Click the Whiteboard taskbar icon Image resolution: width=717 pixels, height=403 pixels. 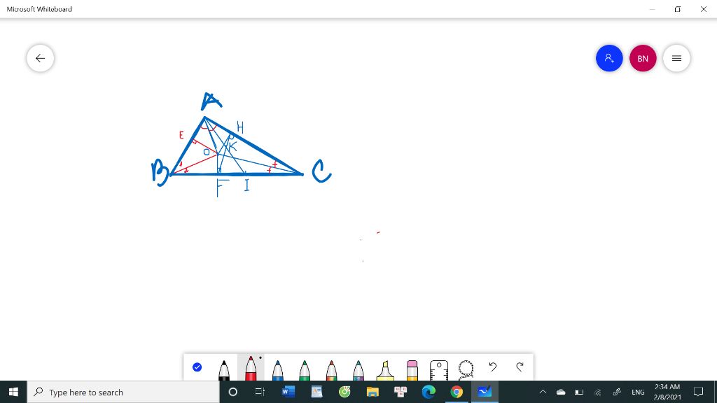(x=485, y=392)
